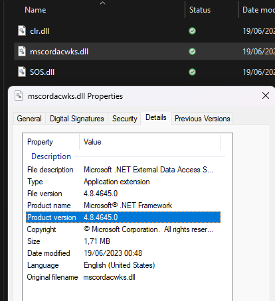
Task: Toggle sort order with the Name column arrow
Action: pos(102,3)
